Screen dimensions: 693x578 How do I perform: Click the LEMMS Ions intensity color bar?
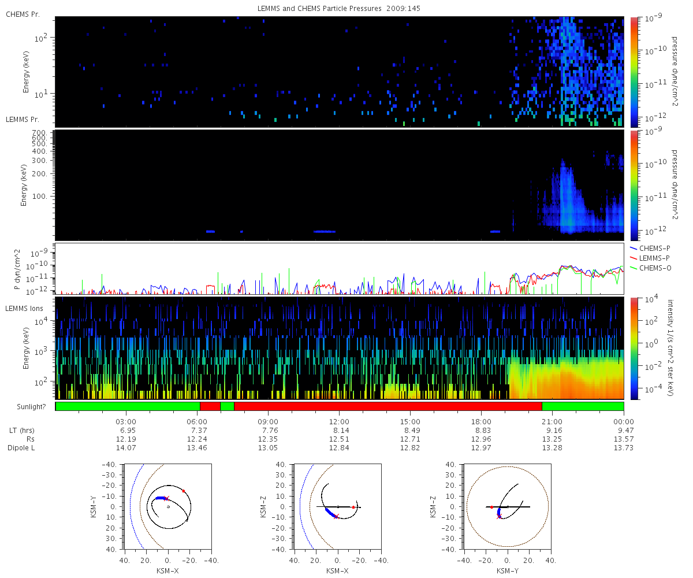pyautogui.click(x=634, y=348)
